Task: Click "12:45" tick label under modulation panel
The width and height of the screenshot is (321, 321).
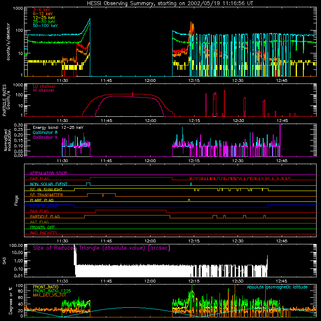Action: [282, 161]
